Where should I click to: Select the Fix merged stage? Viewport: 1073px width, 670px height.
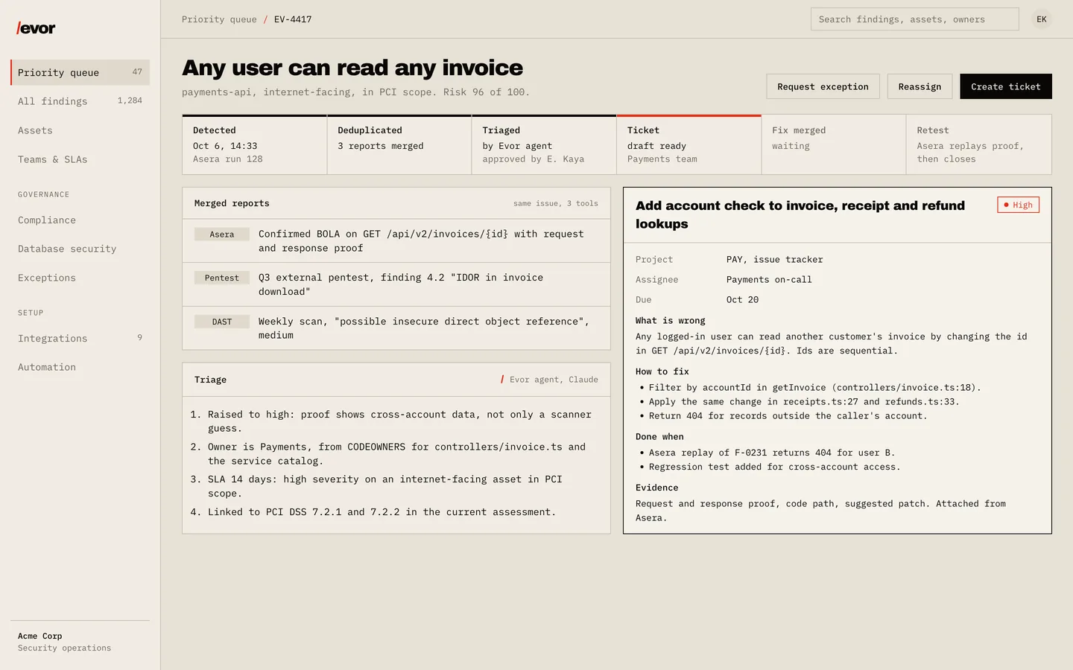click(834, 144)
